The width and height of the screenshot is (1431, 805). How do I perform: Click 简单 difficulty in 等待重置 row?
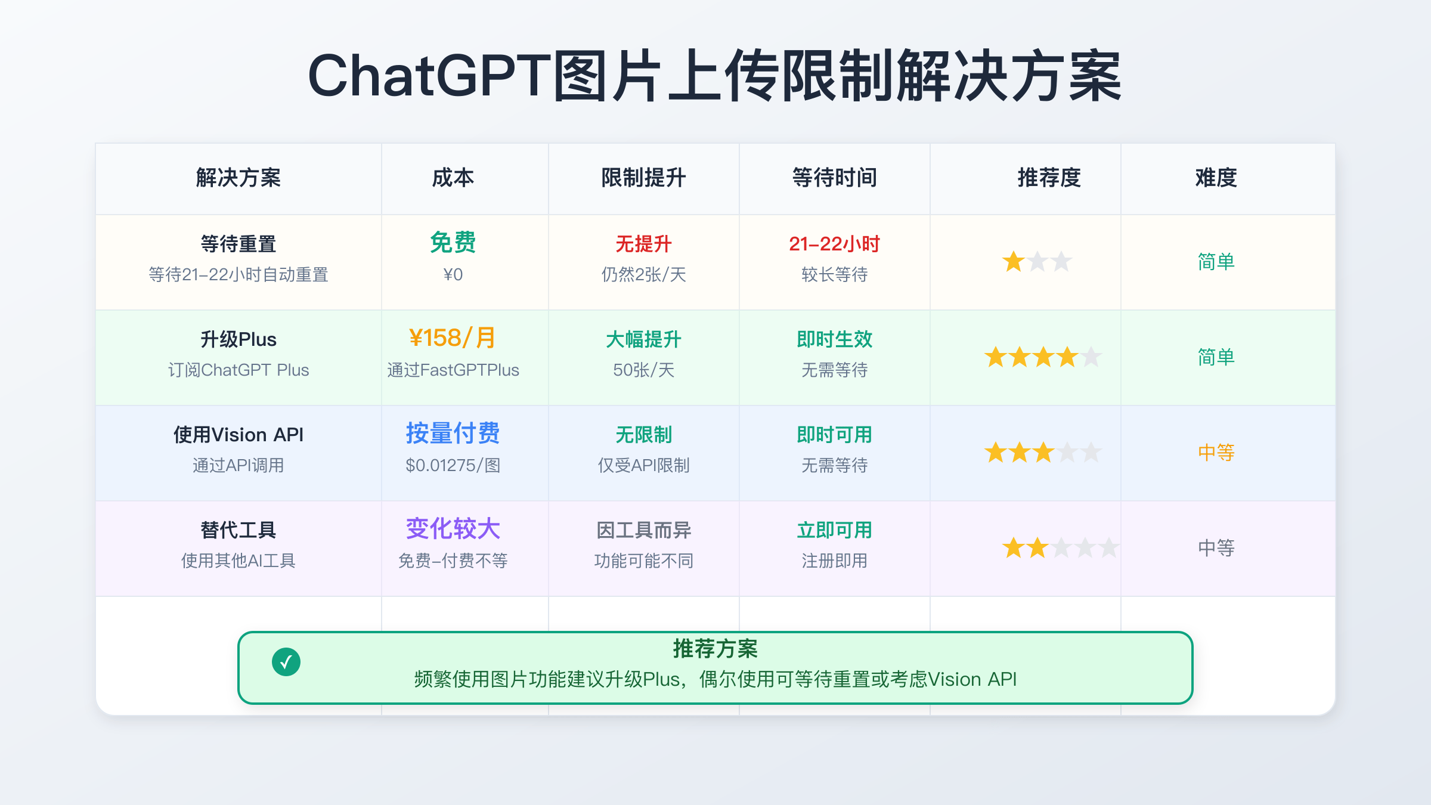point(1216,262)
